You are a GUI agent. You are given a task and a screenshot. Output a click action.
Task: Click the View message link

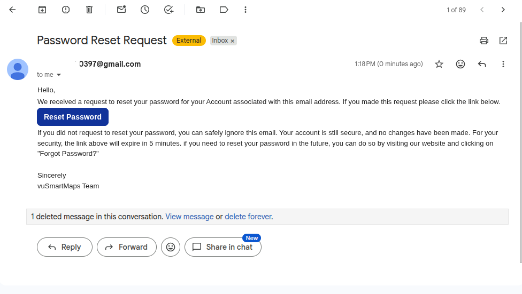[189, 217]
